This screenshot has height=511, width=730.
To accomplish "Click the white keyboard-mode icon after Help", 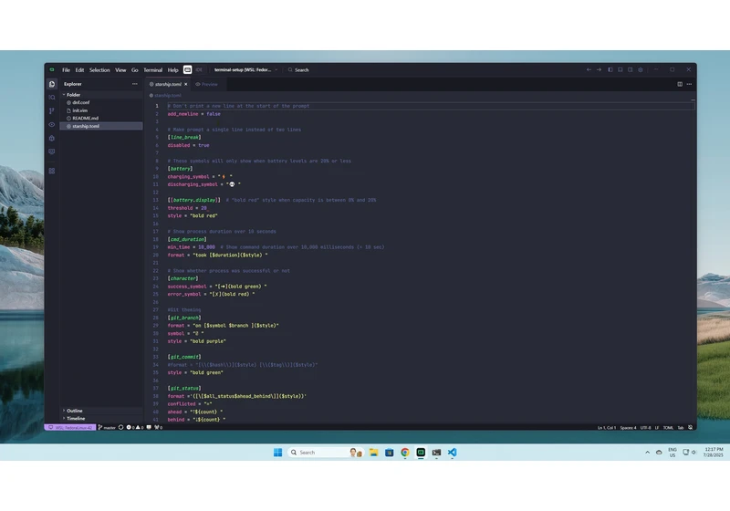I will [187, 70].
